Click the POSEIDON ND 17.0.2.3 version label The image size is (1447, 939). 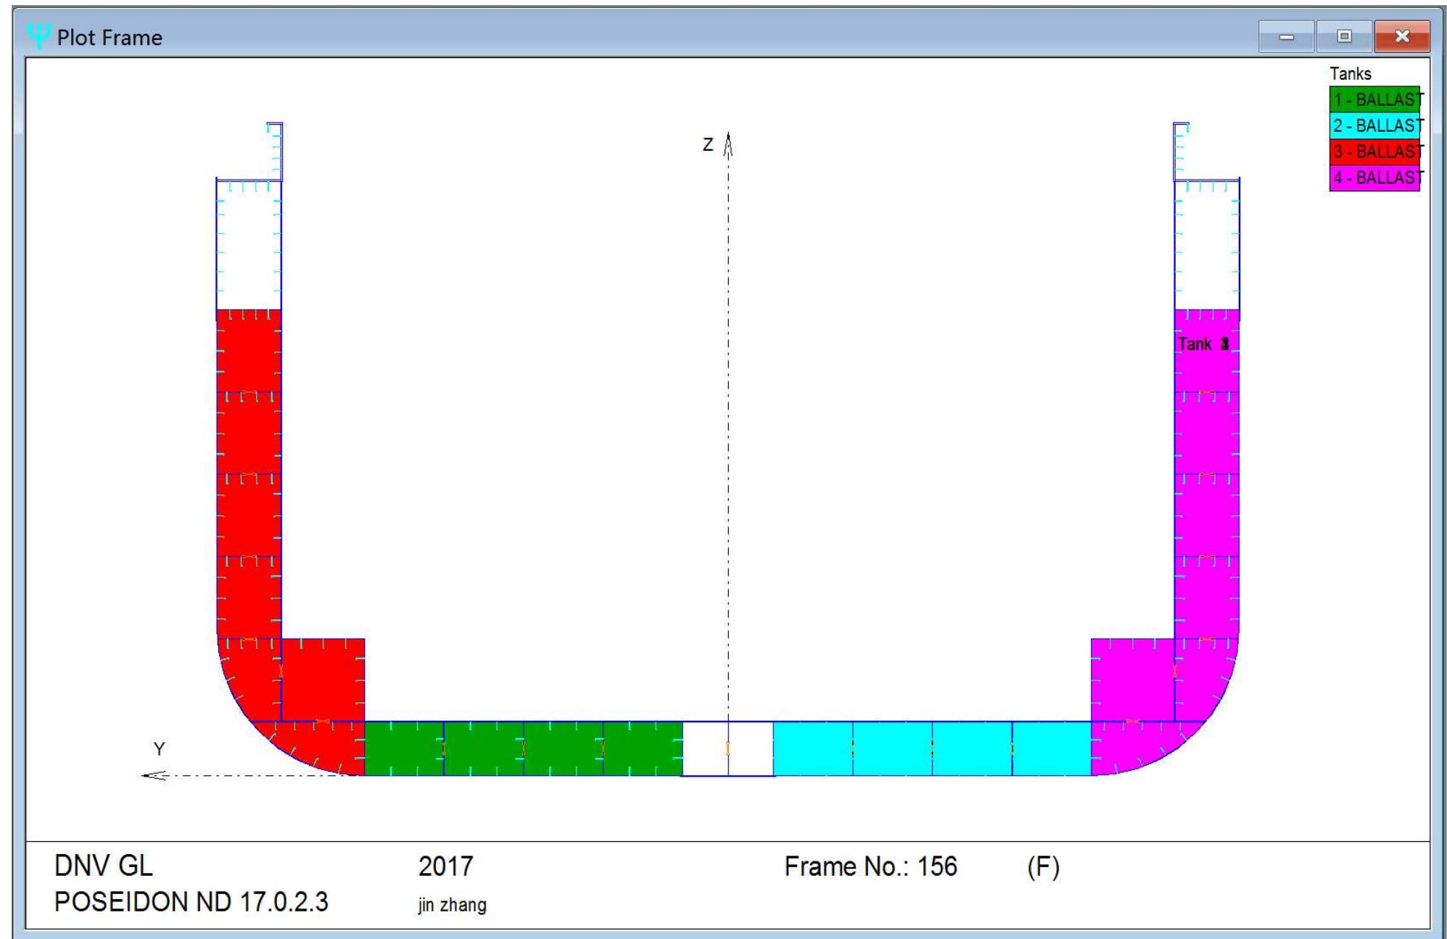click(191, 902)
